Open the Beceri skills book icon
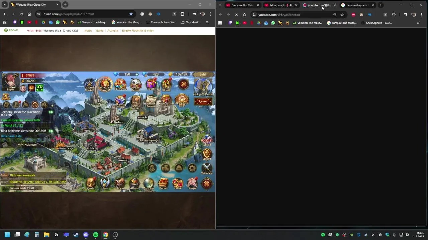This screenshot has width=428, height=240. coord(163,184)
